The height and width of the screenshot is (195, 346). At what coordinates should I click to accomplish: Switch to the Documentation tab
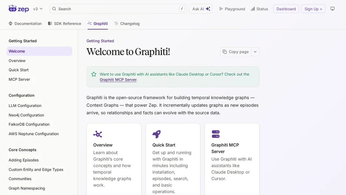(x=25, y=23)
